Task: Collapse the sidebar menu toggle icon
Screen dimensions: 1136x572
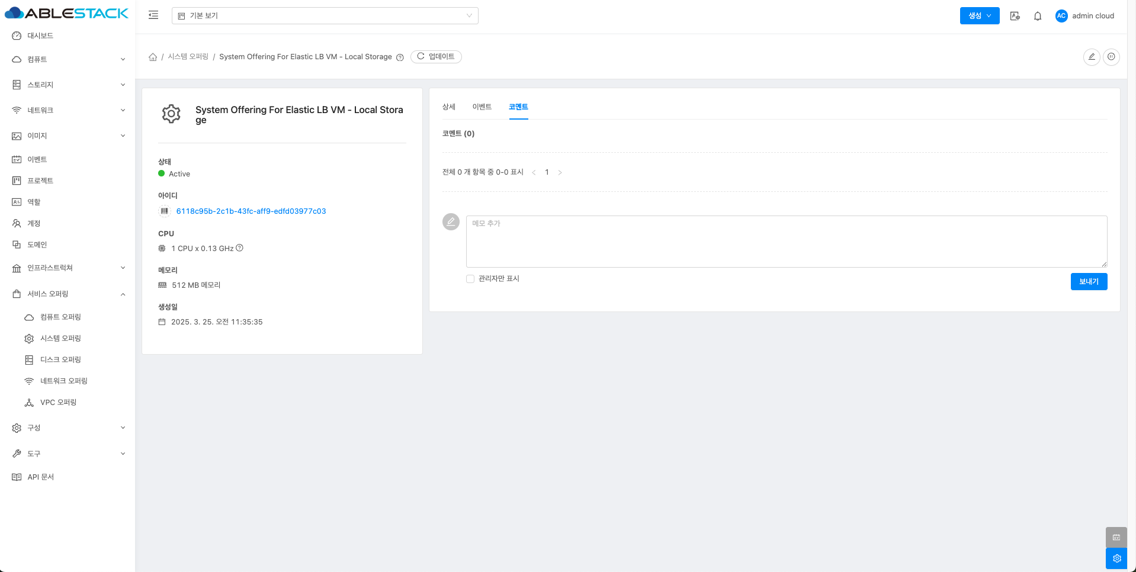Action: click(153, 15)
